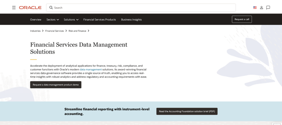
Task: Click chevron after Risk and Finance breadcrumb
Action: [88, 31]
